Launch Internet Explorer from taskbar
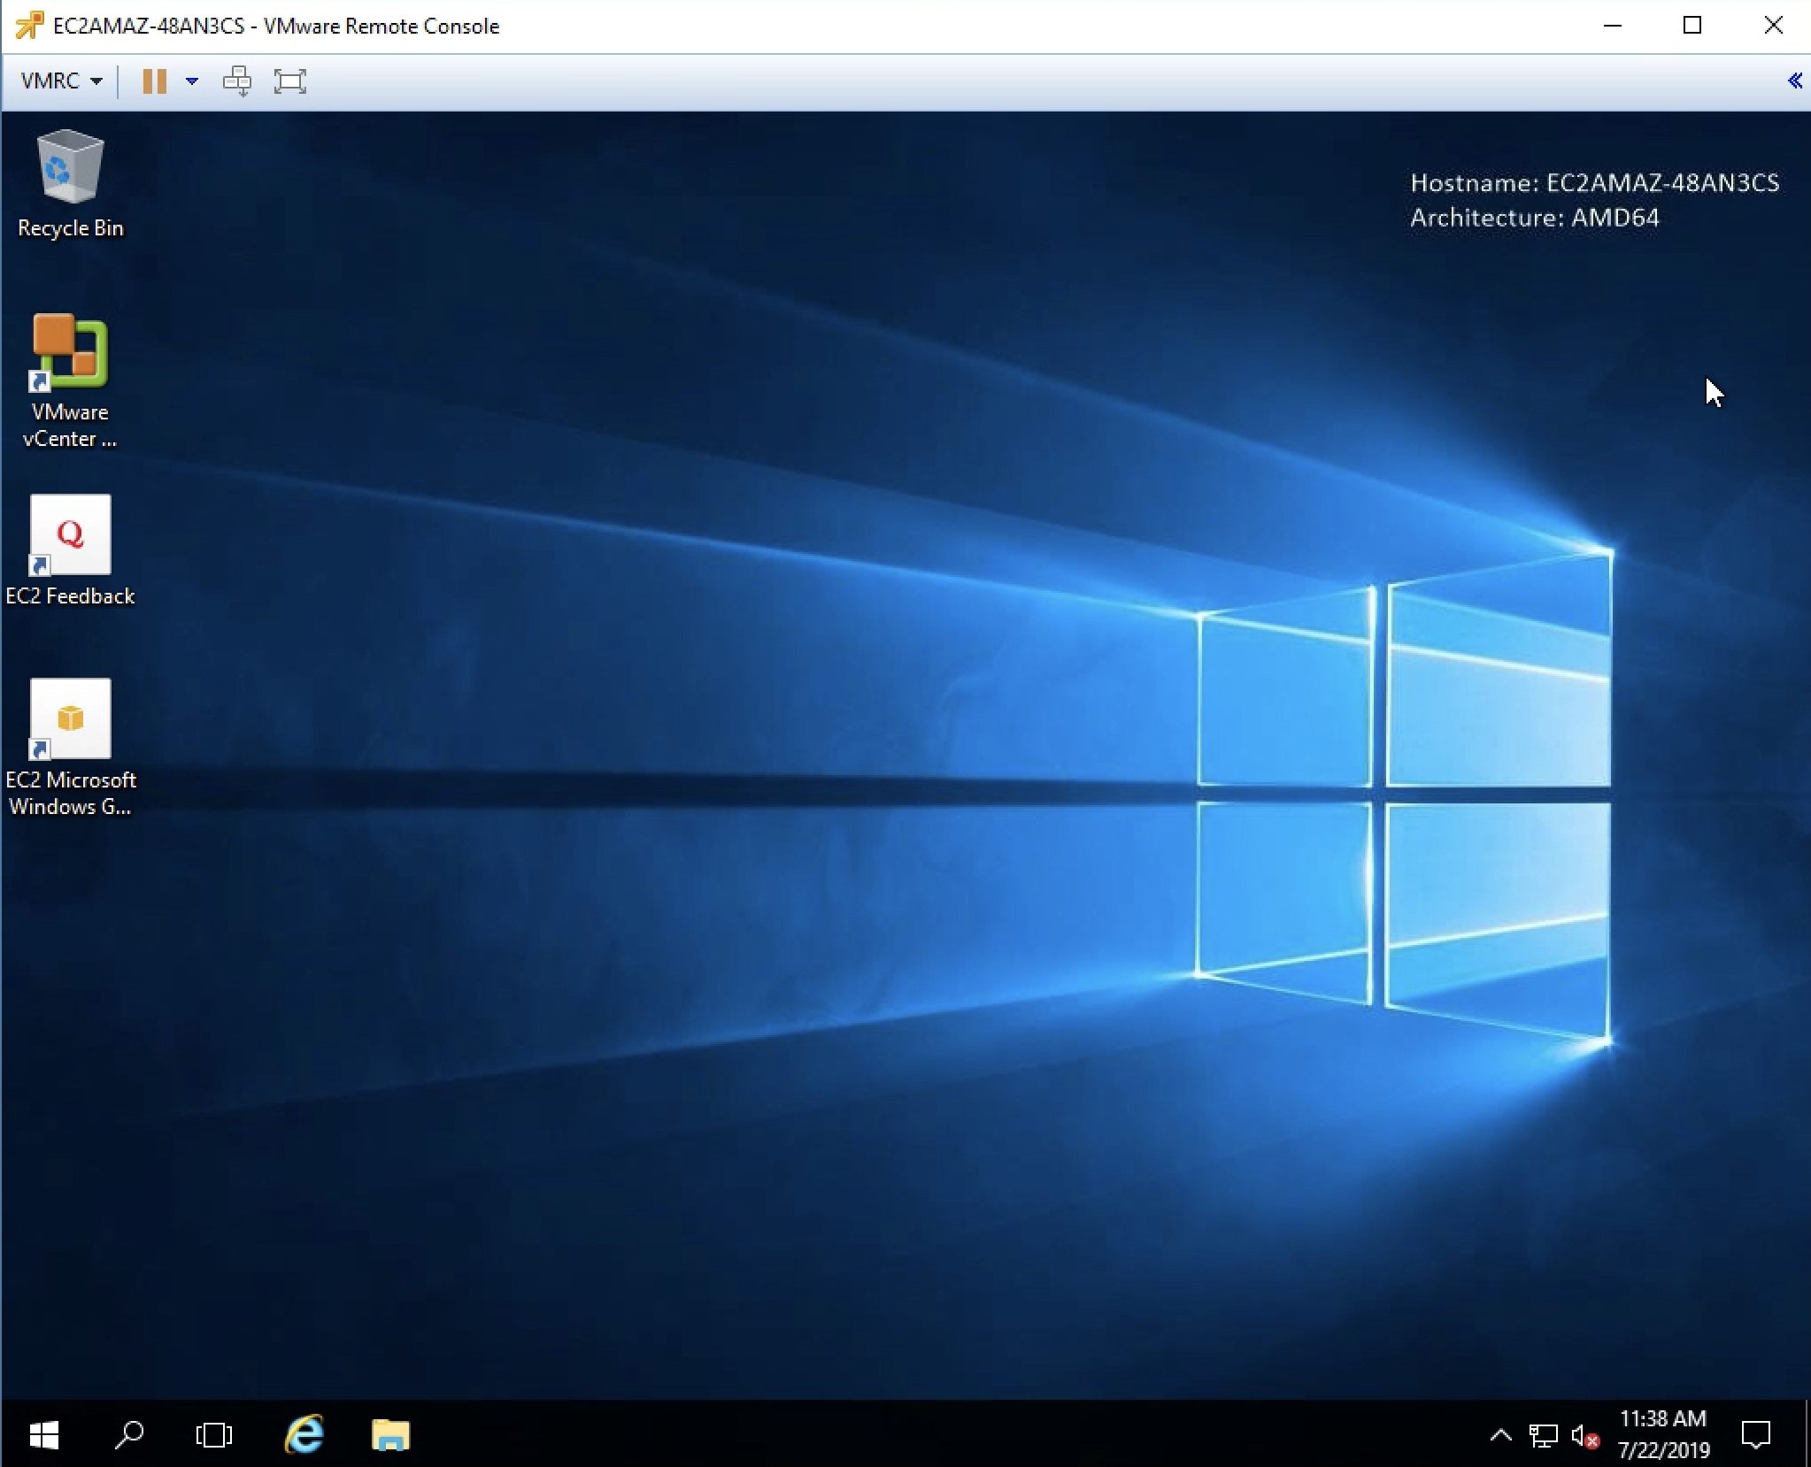Screen dimensions: 1811x1467 (x=304, y=1435)
